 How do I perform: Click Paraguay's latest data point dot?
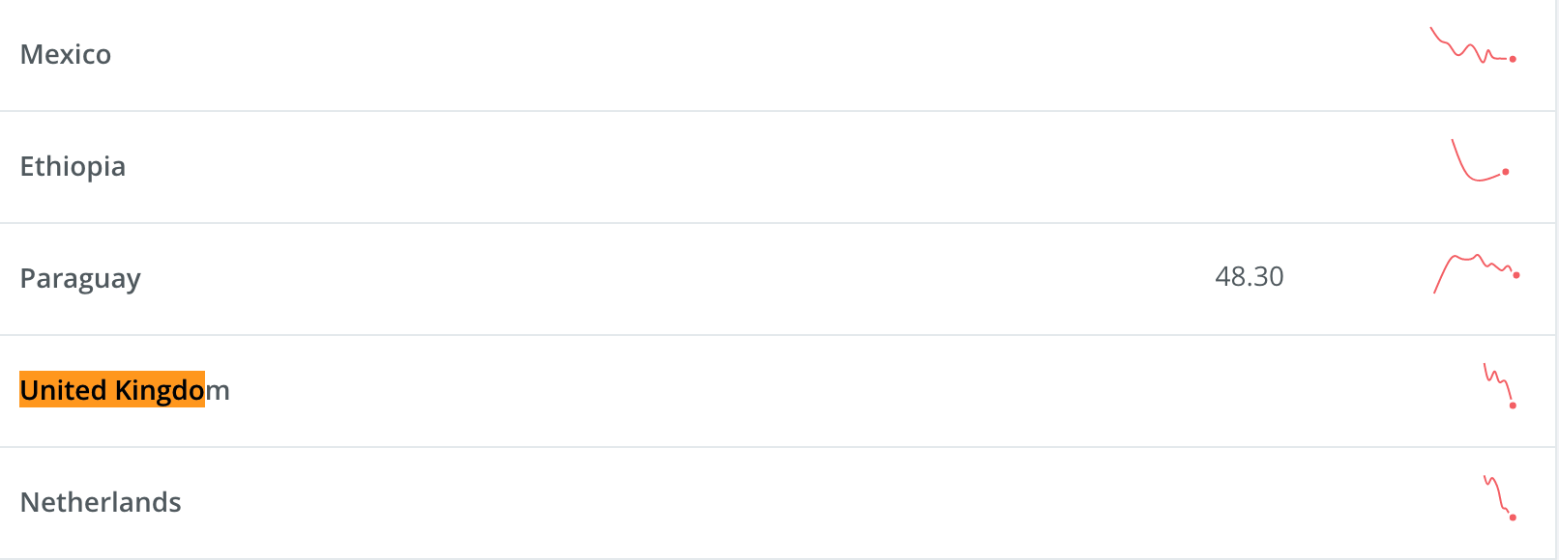[x=1516, y=275]
